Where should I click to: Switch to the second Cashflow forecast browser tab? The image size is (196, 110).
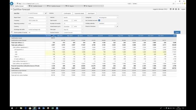coord(38,6)
